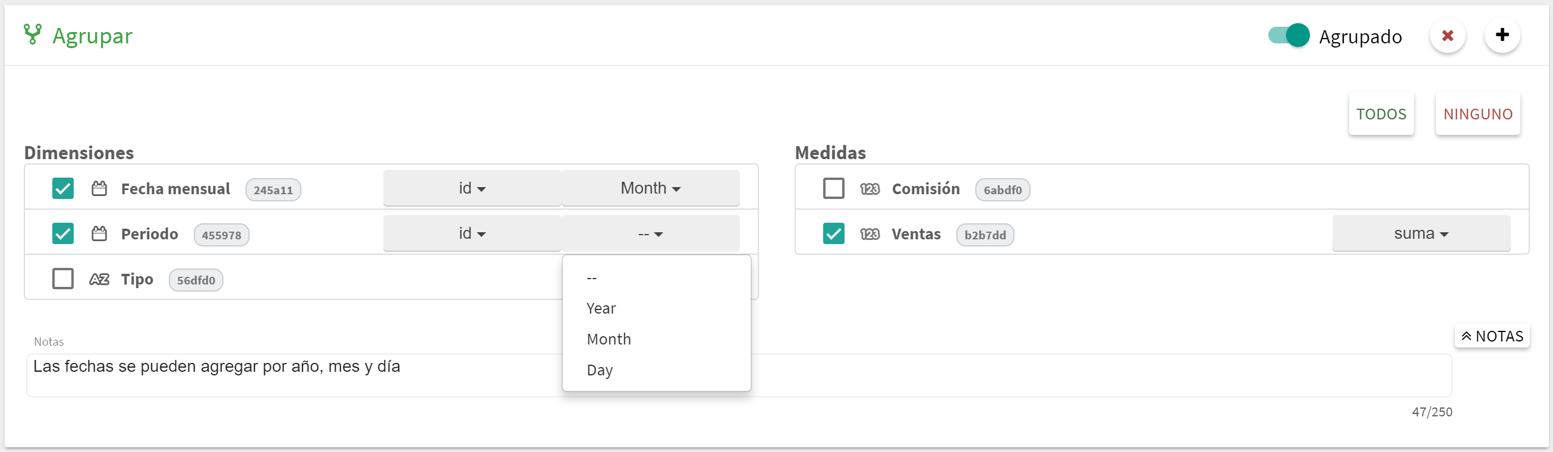1553x452 pixels.
Task: Click the plus add button
Action: click(1502, 35)
